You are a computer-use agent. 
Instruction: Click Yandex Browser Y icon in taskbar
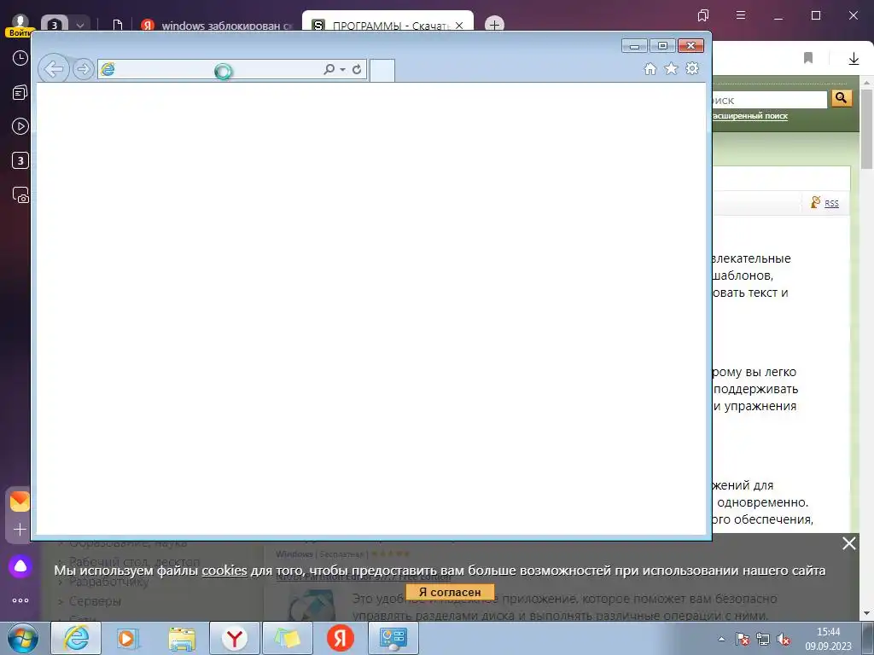click(x=234, y=638)
